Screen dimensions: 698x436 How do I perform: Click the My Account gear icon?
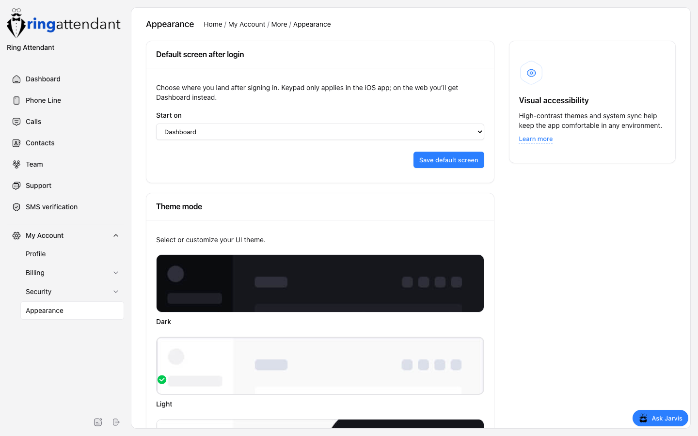(16, 235)
